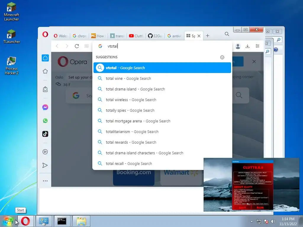The image size is (303, 227).
Task: Open the Easy Setup sliders icon
Action: pos(257,46)
